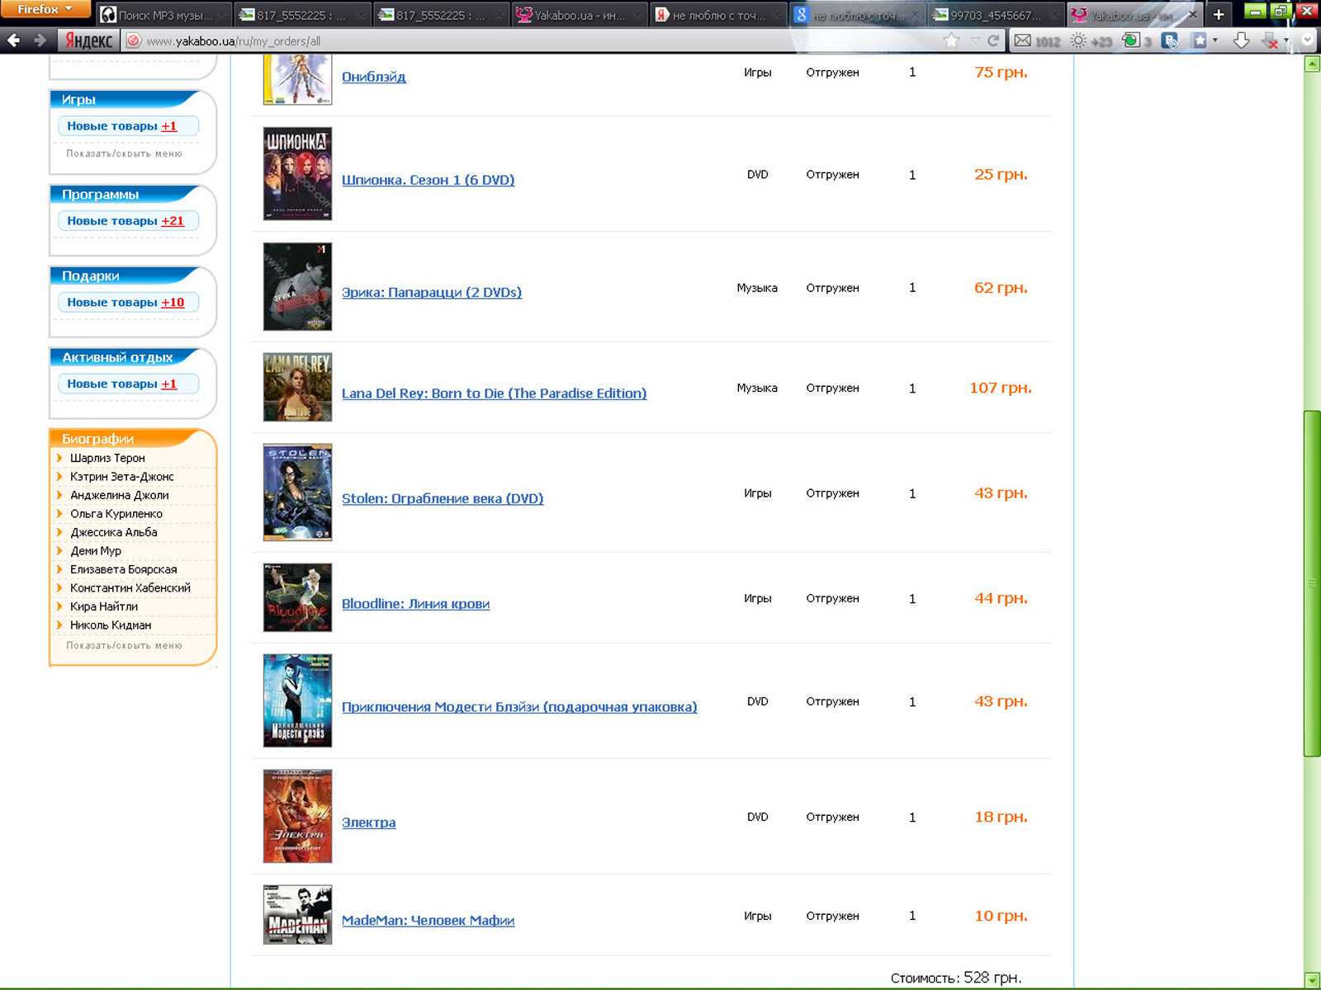Image resolution: width=1321 pixels, height=990 pixels.
Task: Open Кэтрин Зета-Джонс biography
Action: tap(121, 477)
